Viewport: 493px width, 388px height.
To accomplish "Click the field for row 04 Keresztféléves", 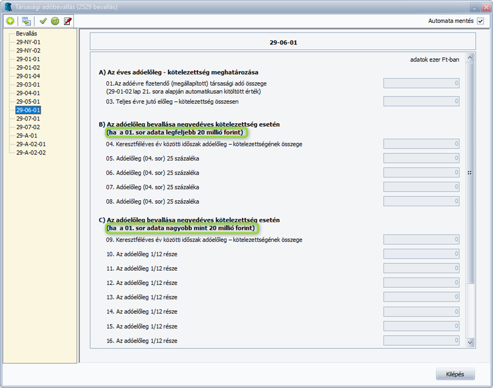I will tap(422, 144).
